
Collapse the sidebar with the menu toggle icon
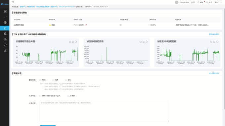click(x=13, y=2)
